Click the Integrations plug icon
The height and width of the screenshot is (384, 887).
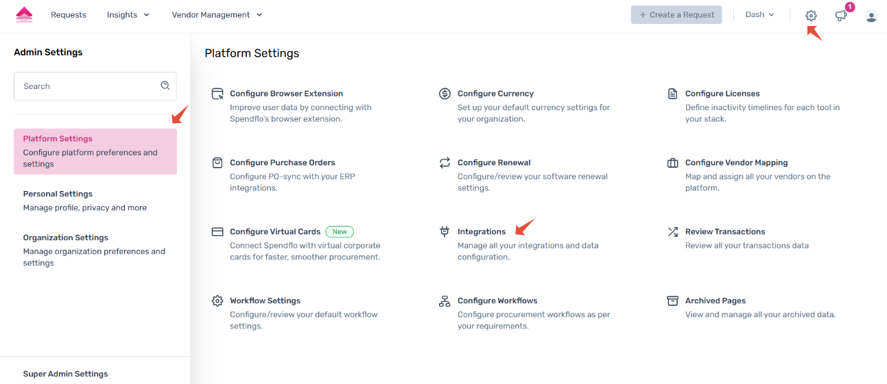445,232
